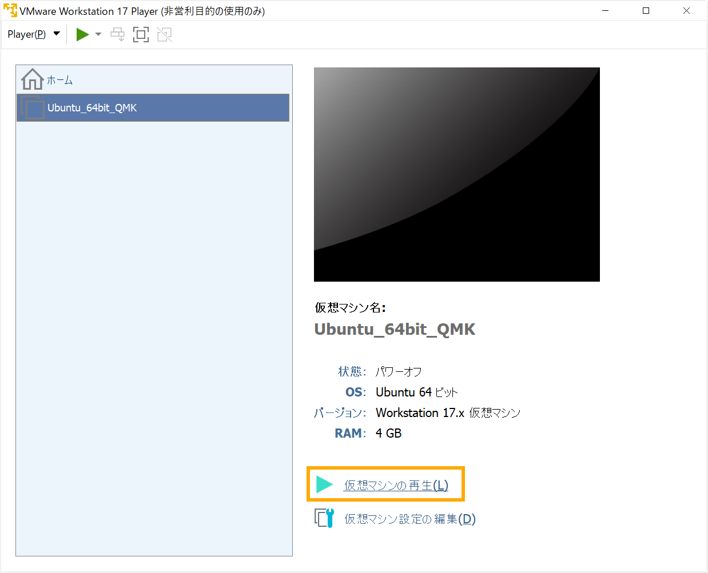
Task: Click the Ubuntu_64bit_QMK heading text
Action: coord(395,329)
